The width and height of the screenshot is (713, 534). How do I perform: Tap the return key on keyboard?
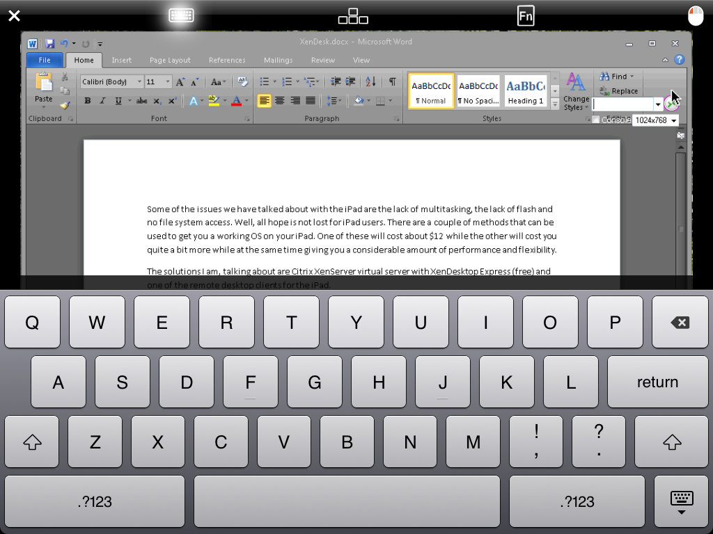pyautogui.click(x=657, y=382)
